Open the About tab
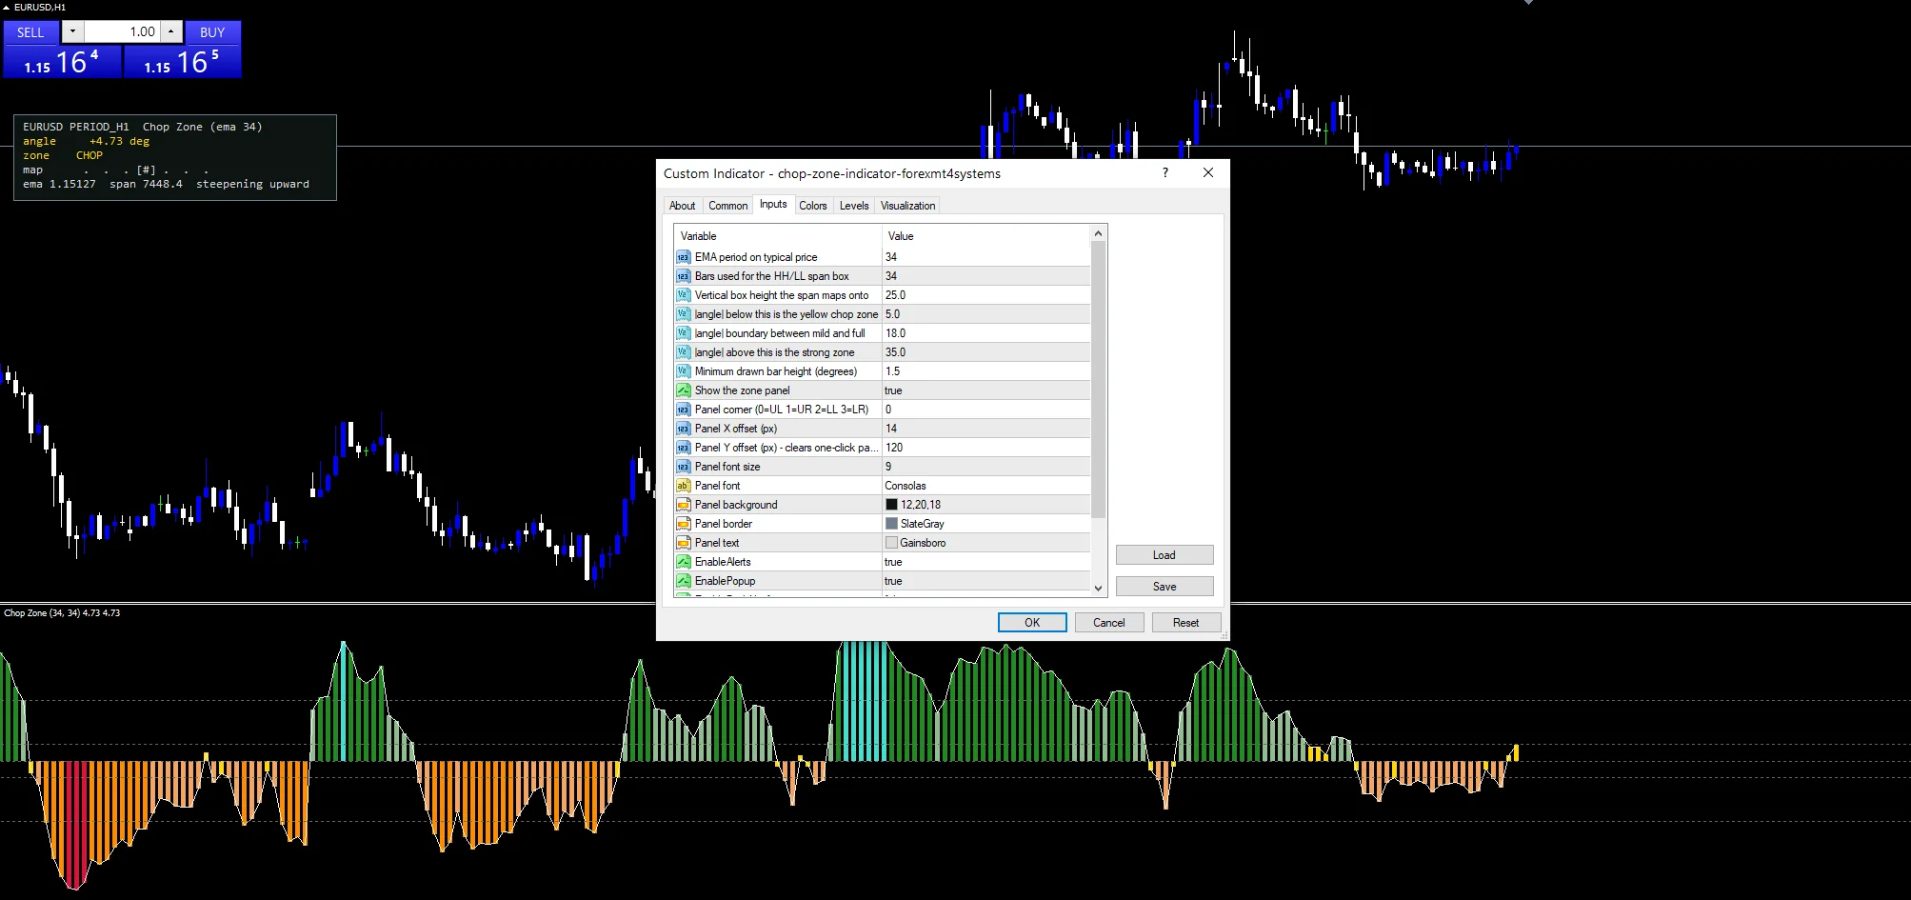The image size is (1911, 900). (x=682, y=206)
